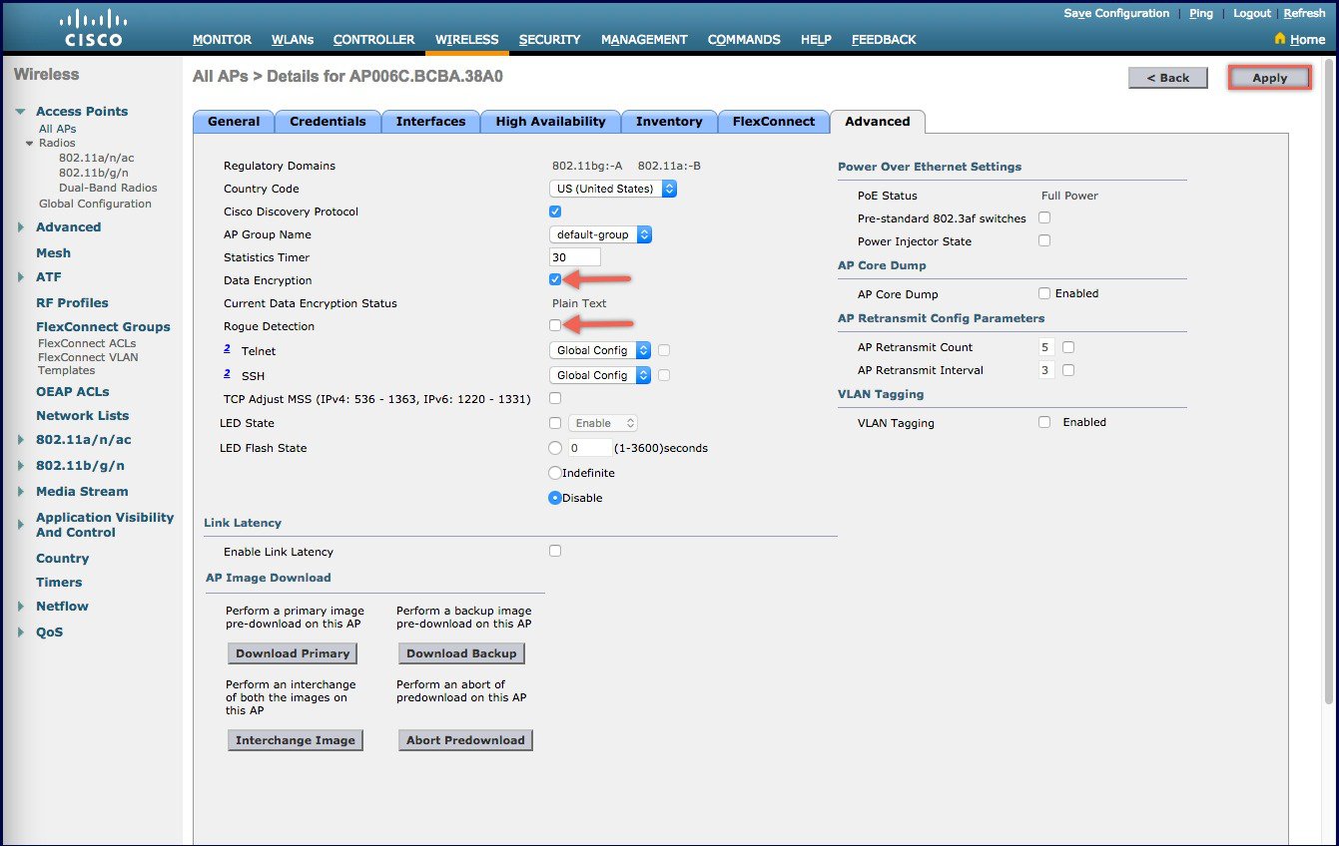This screenshot has height=848, width=1339.
Task: Toggle Power Injector State checkbox
Action: [x=1044, y=240]
